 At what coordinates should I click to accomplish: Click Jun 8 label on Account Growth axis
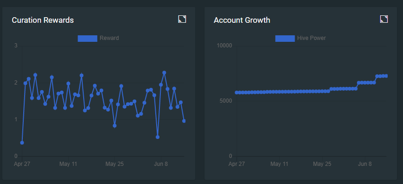click(x=365, y=164)
